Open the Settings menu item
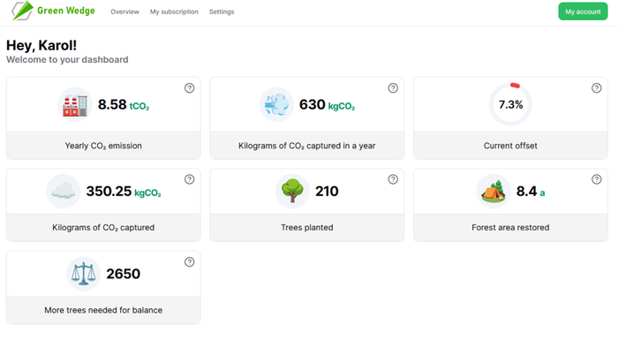618x340 pixels. (x=222, y=11)
